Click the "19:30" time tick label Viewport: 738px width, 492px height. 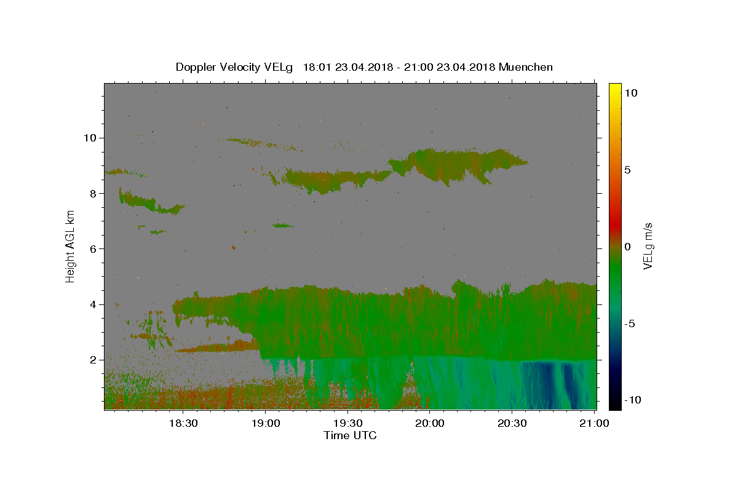[347, 423]
